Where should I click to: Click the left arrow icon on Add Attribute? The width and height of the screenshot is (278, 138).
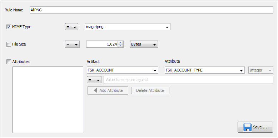point(95,90)
